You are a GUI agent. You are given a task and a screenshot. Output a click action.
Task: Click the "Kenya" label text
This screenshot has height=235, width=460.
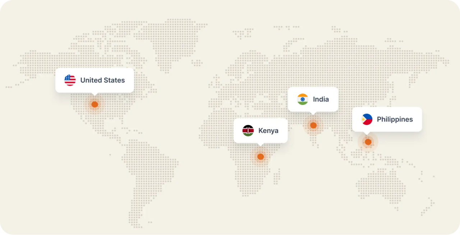(x=268, y=130)
